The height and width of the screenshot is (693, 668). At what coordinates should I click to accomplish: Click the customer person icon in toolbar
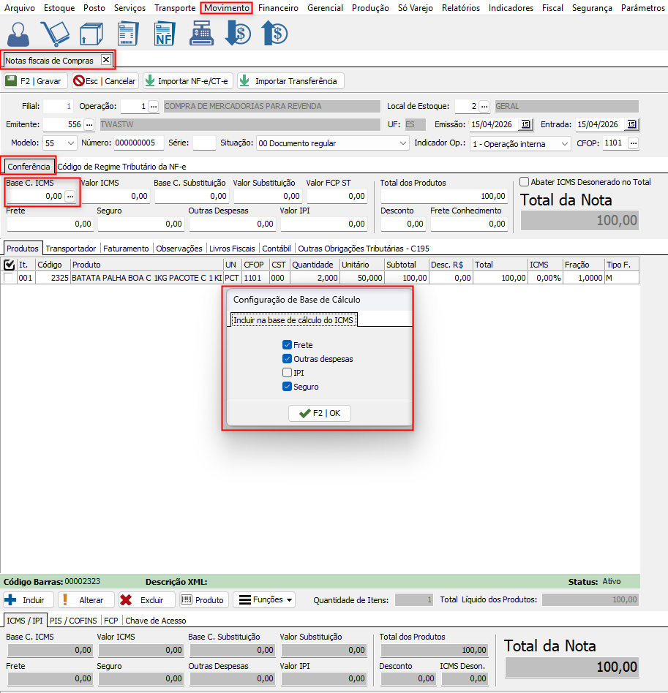[20, 34]
